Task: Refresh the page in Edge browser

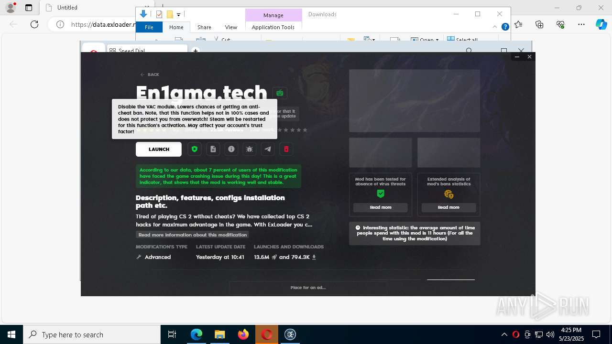Action: coord(34,24)
